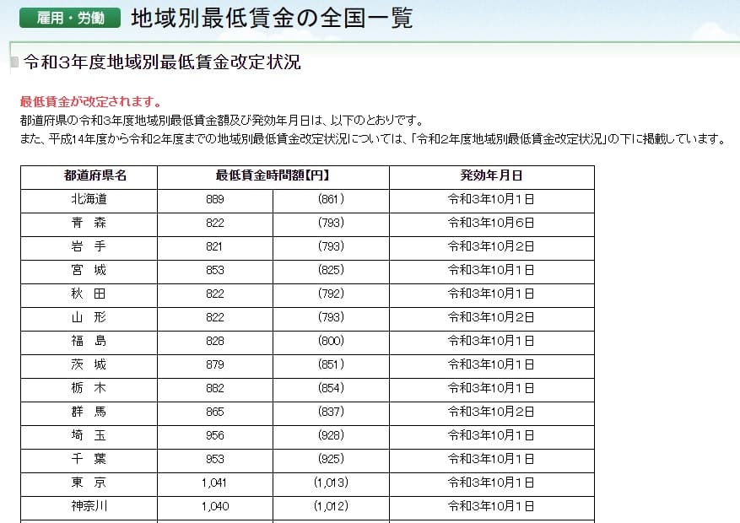Click the 879 wage value
Screen dimensions: 740x523
[214, 364]
